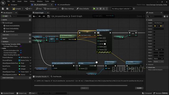Open Class Settings
The height and width of the screenshot is (95, 169).
pos(68,9)
